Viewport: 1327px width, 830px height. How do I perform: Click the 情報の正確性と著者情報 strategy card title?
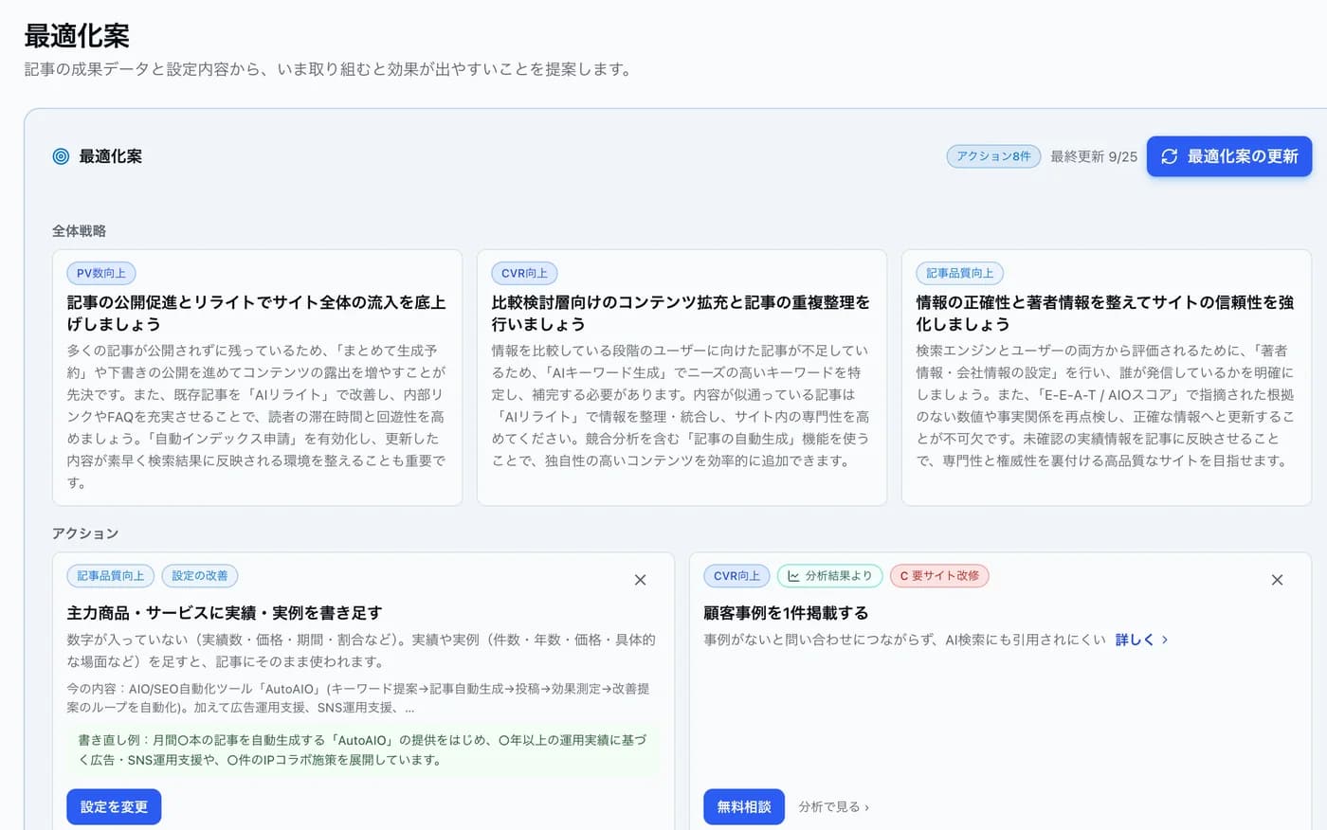tap(1105, 313)
